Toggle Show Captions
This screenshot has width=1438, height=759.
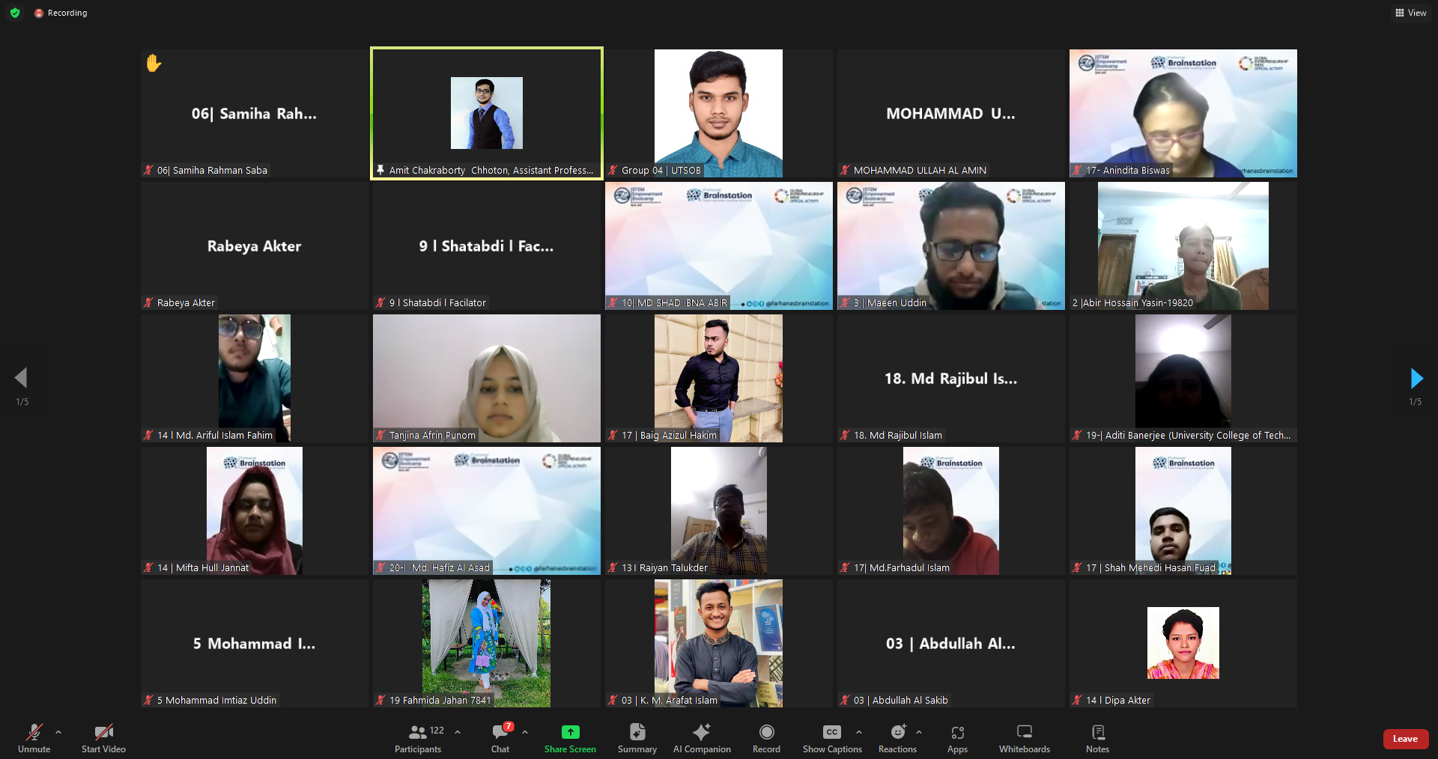click(x=831, y=737)
